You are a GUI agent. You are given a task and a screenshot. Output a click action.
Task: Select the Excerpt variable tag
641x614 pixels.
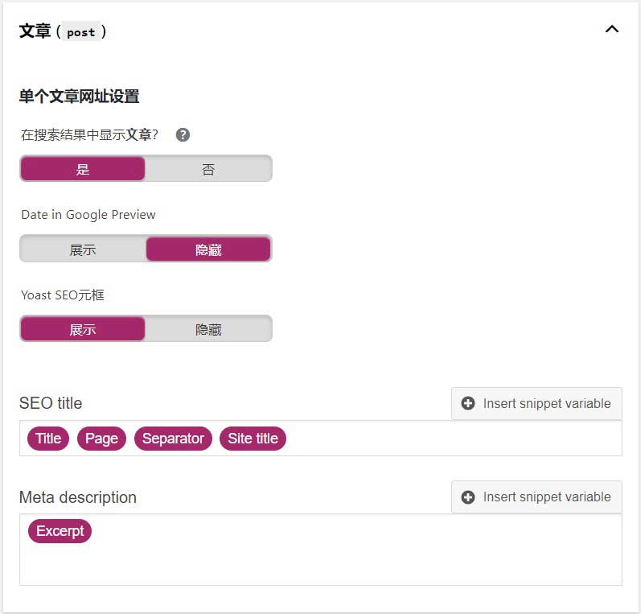click(60, 531)
